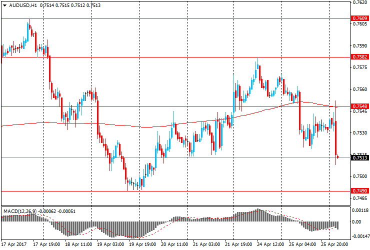
Task: Click the red 0.7548 price level label
Action: [x=360, y=106]
